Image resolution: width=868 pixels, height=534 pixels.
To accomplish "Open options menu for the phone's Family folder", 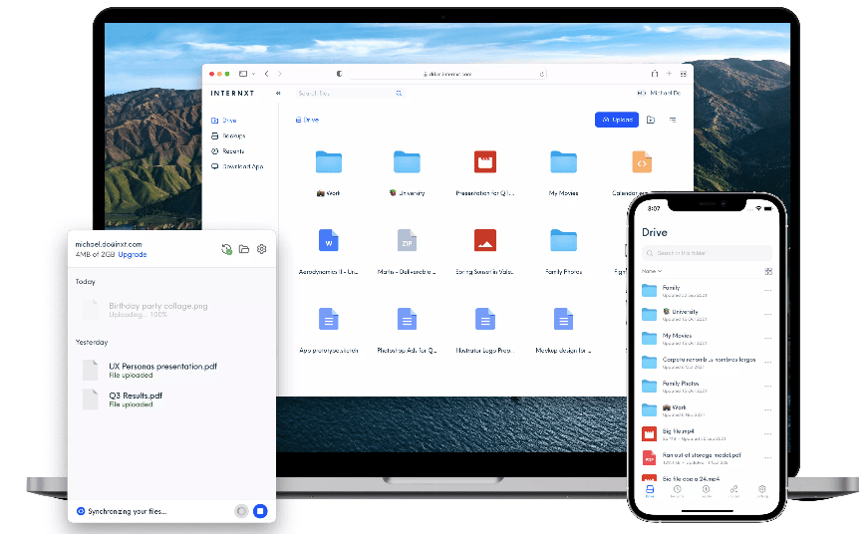I will click(767, 290).
